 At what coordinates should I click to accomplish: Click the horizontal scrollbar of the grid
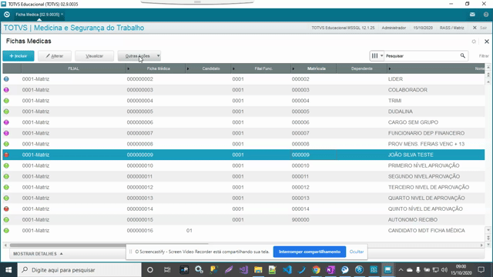(x=109, y=245)
